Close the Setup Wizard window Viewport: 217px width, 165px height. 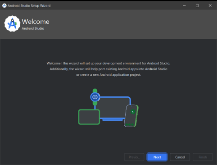210,5
